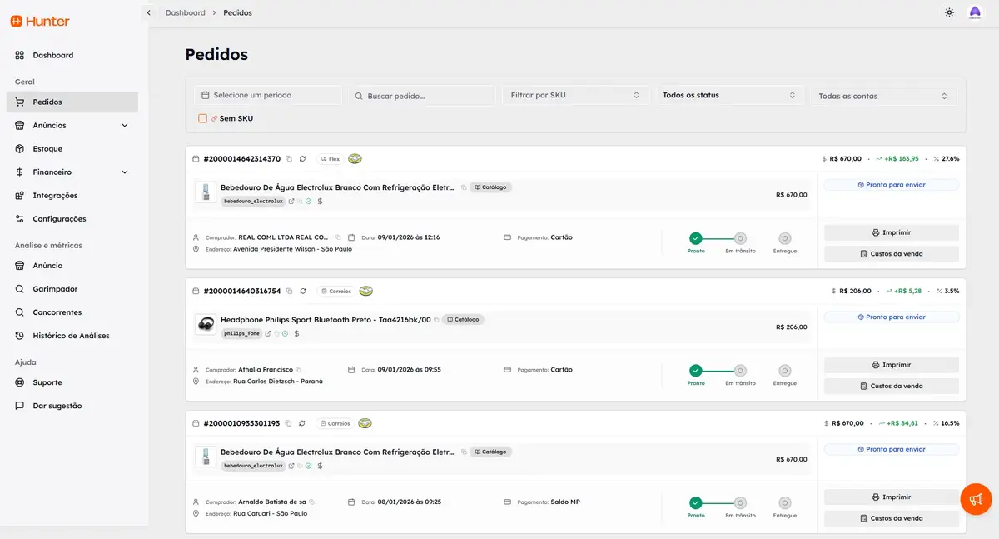The image size is (999, 539).
Task: Copy order number #2000014640316754
Action: [289, 291]
